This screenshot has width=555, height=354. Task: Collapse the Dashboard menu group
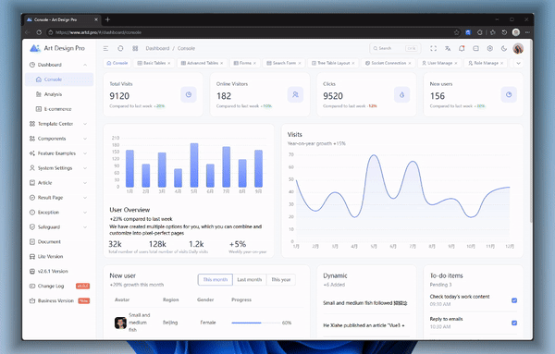(x=59, y=65)
